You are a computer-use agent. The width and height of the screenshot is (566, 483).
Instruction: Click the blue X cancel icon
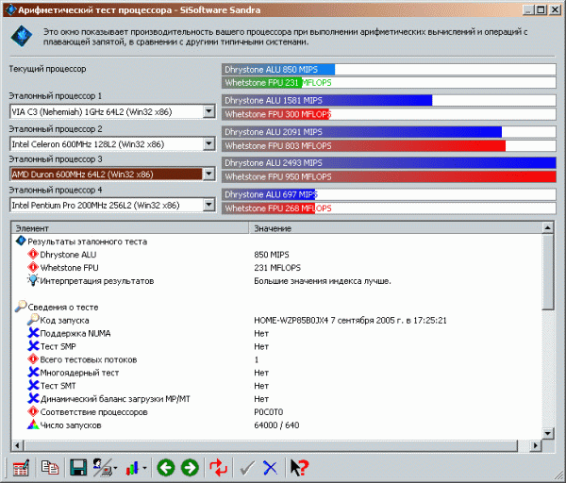270,468
